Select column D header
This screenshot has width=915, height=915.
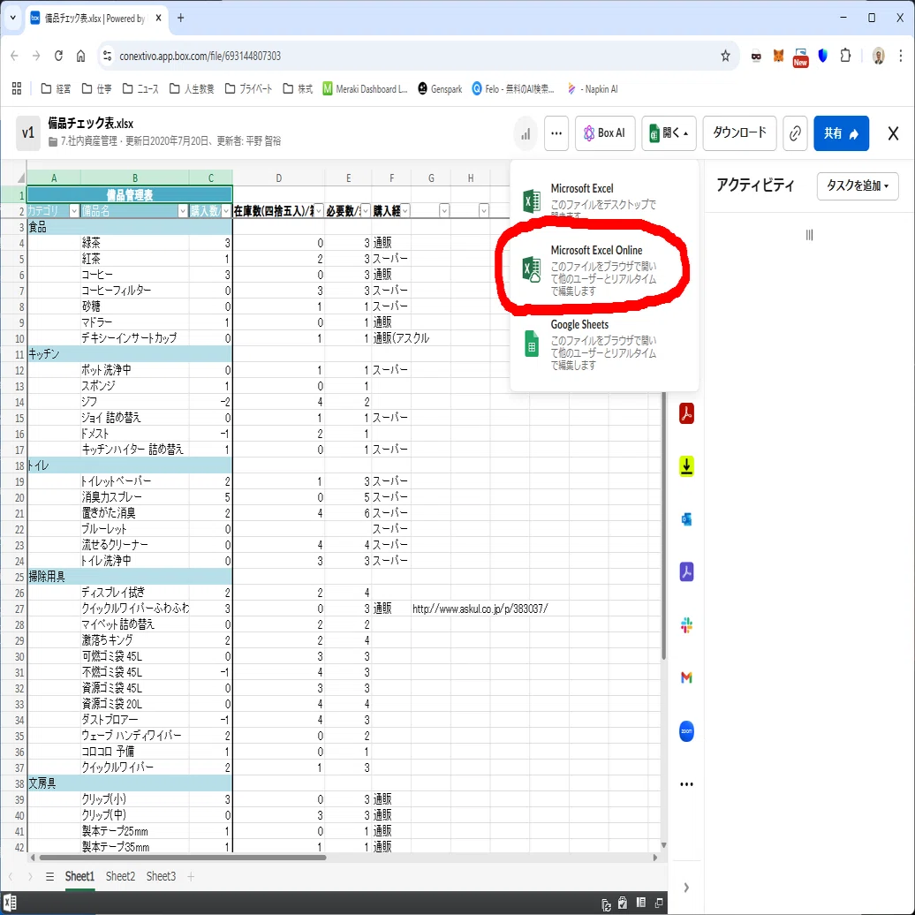tap(279, 178)
